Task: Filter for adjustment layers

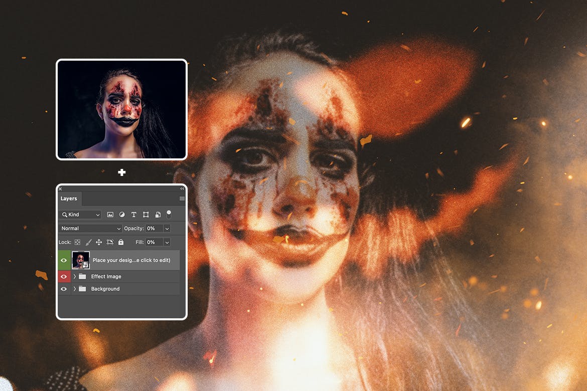Action: (122, 215)
